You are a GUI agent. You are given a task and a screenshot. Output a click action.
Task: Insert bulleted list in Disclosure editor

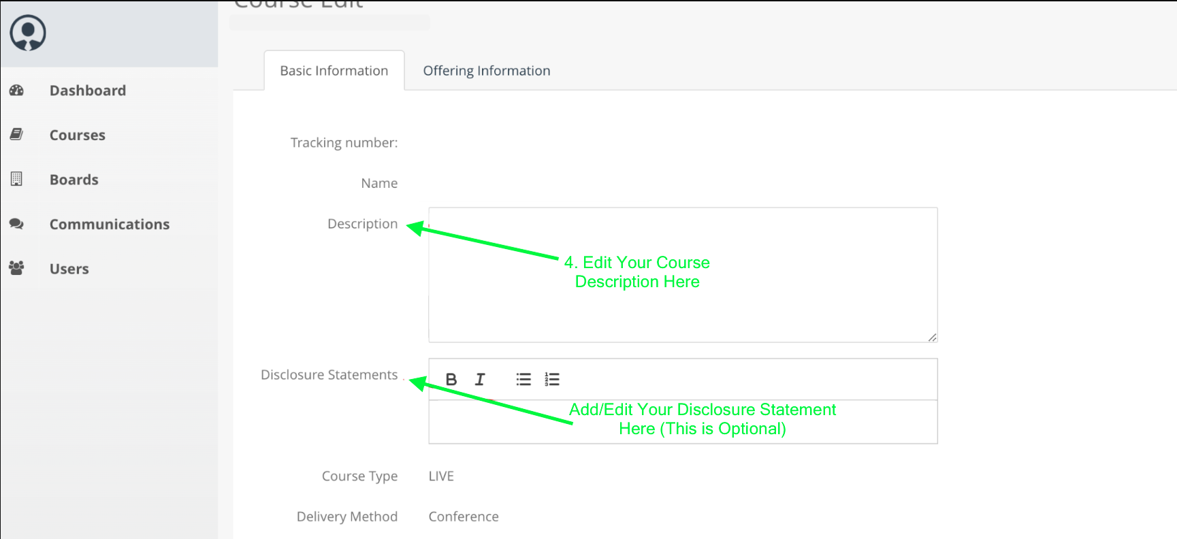(523, 379)
